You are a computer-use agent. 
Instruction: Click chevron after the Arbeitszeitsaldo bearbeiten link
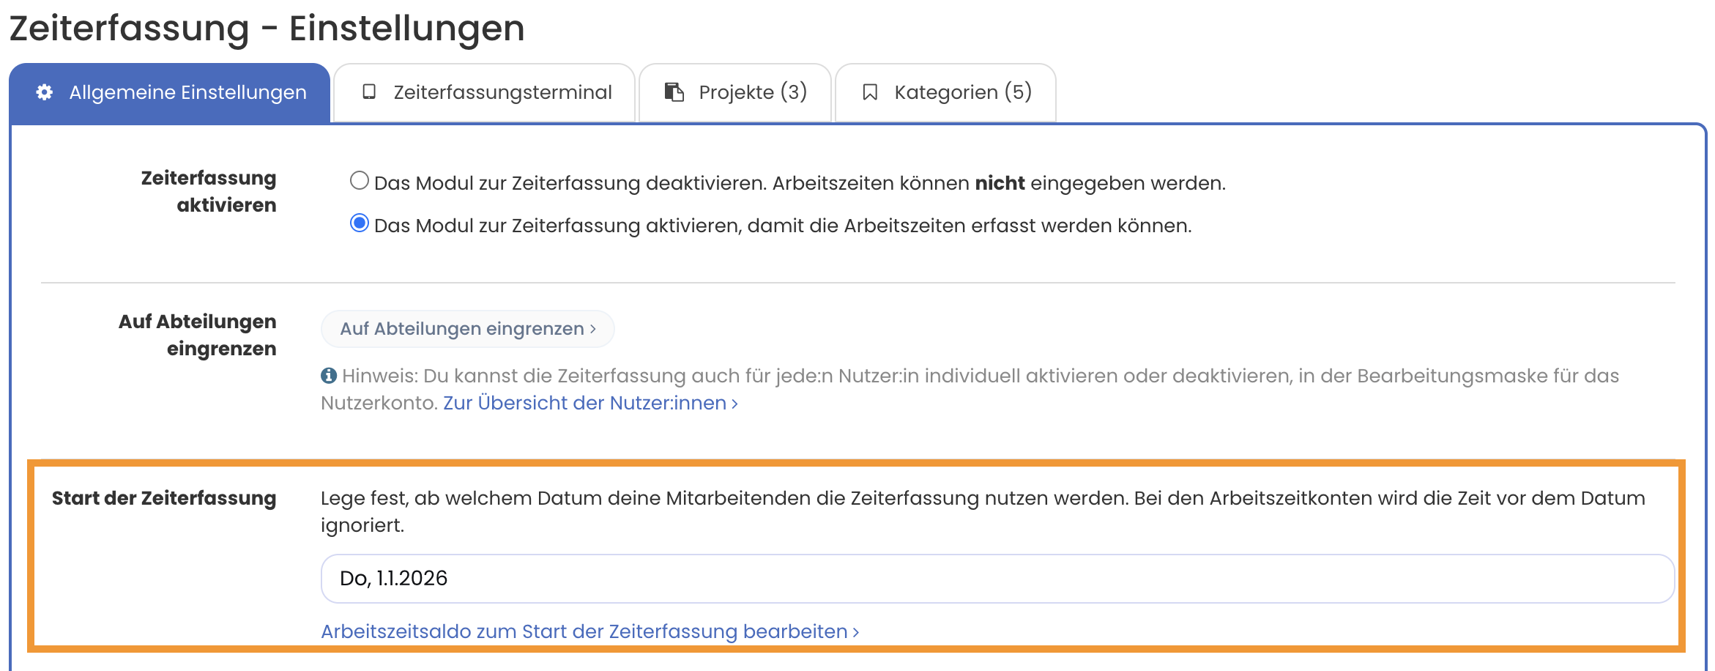pyautogui.click(x=855, y=632)
